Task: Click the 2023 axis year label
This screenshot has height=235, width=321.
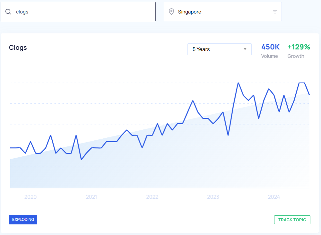Action: click(x=213, y=197)
